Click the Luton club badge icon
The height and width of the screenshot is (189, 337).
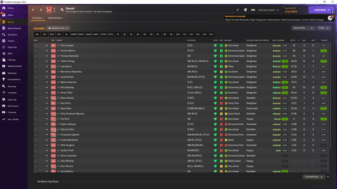point(49,10)
